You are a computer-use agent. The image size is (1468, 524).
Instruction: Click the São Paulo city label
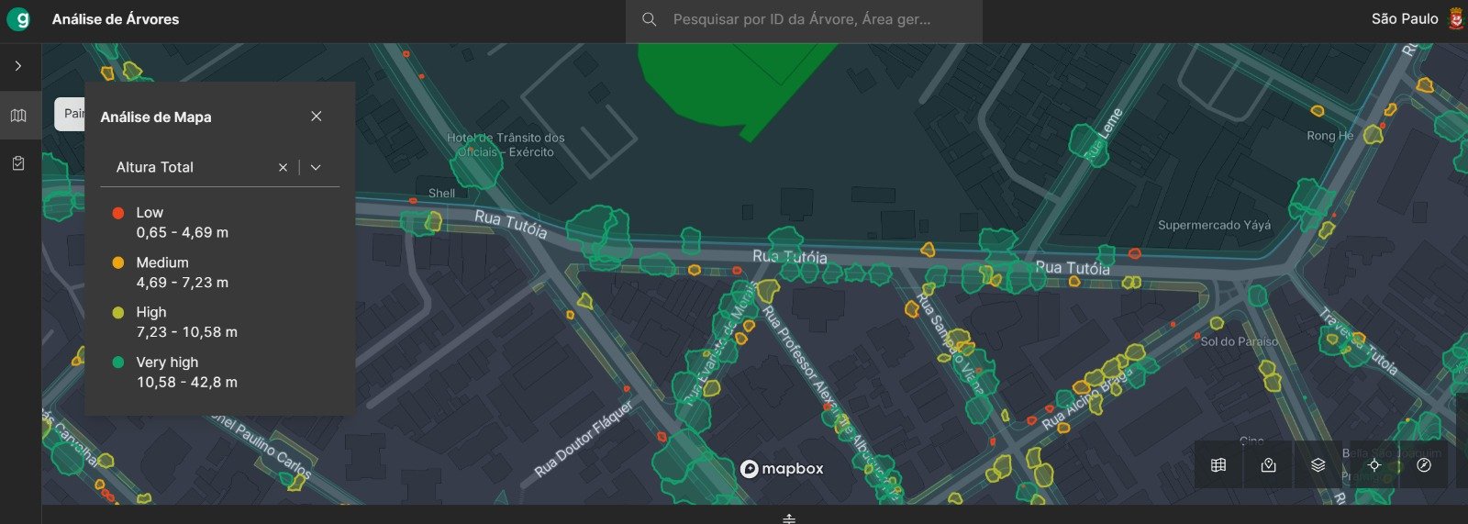1405,18
